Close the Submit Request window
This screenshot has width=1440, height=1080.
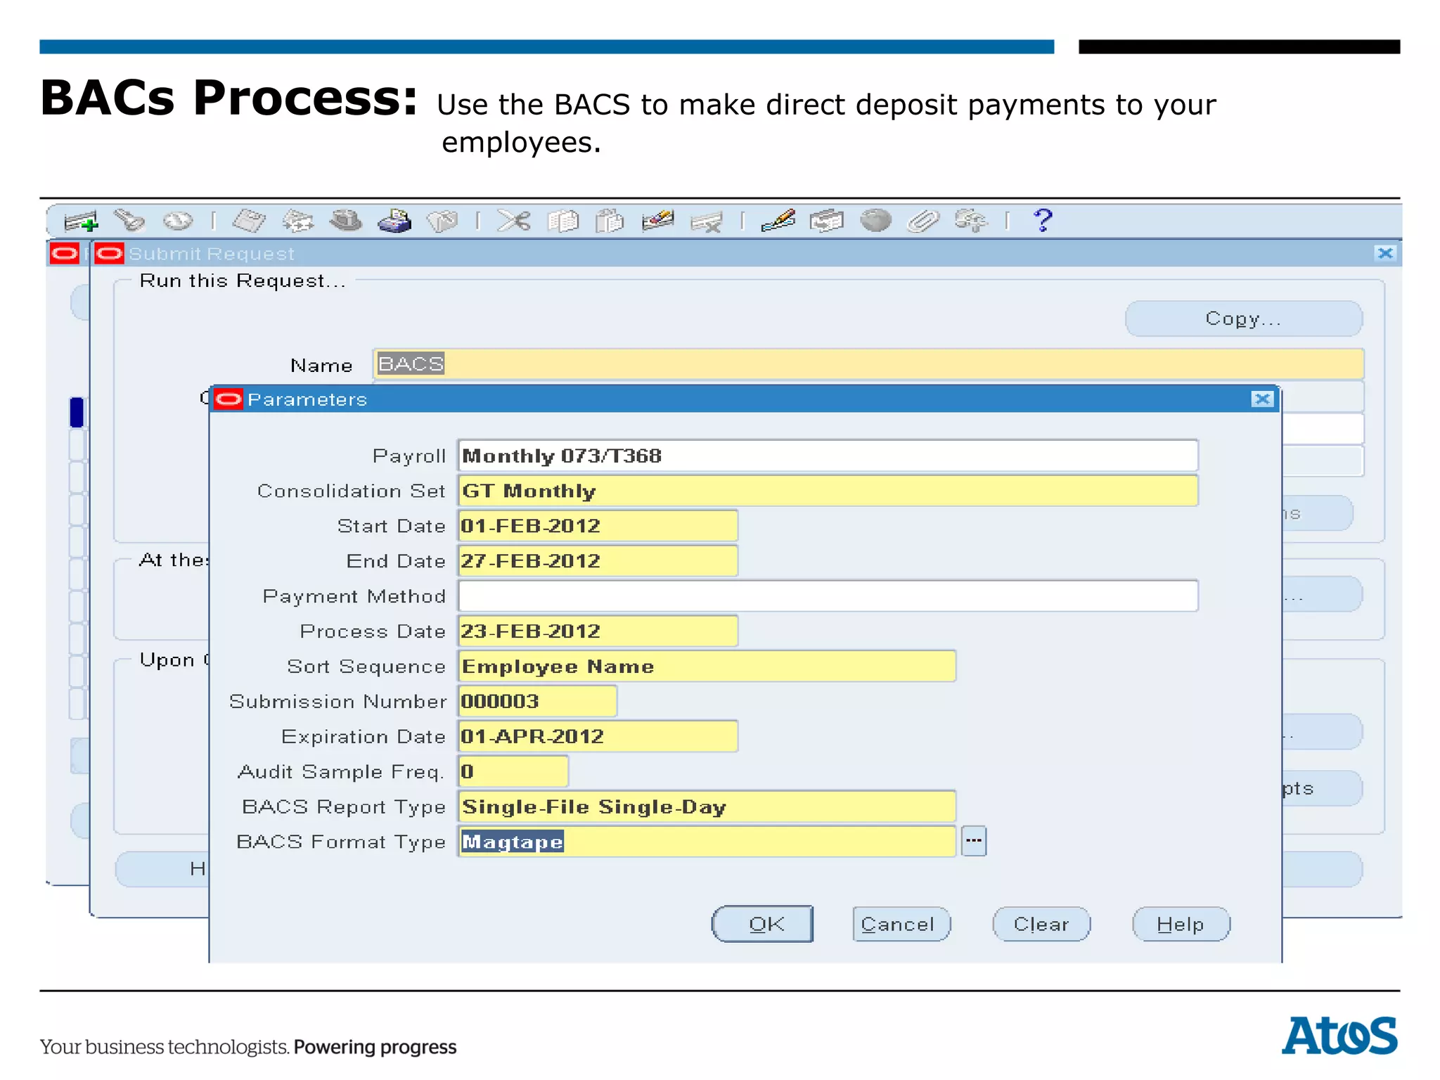(1385, 253)
